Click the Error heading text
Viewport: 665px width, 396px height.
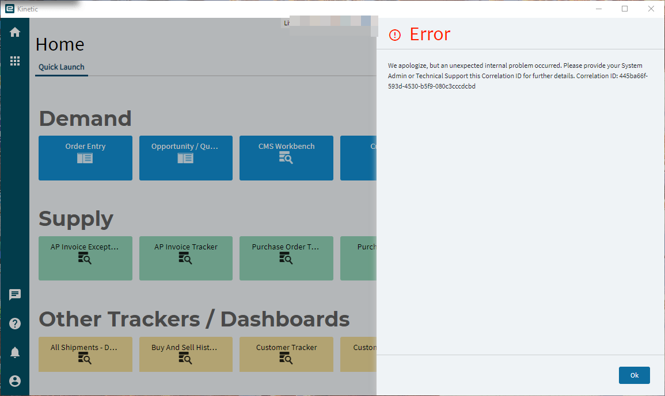coord(430,34)
